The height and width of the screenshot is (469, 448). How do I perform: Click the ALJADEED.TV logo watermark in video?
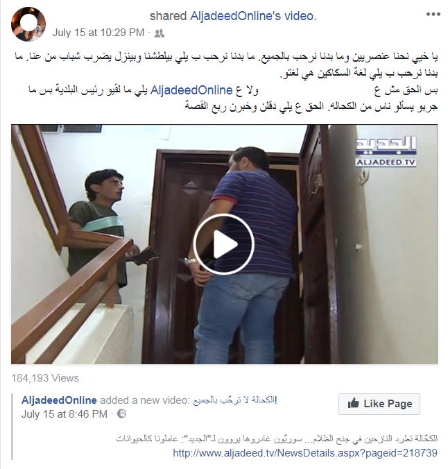pyautogui.click(x=386, y=152)
